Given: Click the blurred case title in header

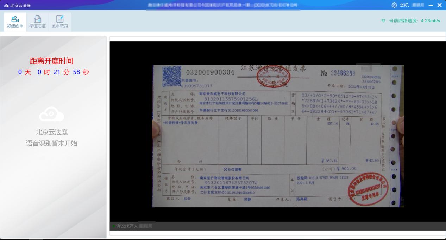Looking at the screenshot, I should tap(222, 5).
